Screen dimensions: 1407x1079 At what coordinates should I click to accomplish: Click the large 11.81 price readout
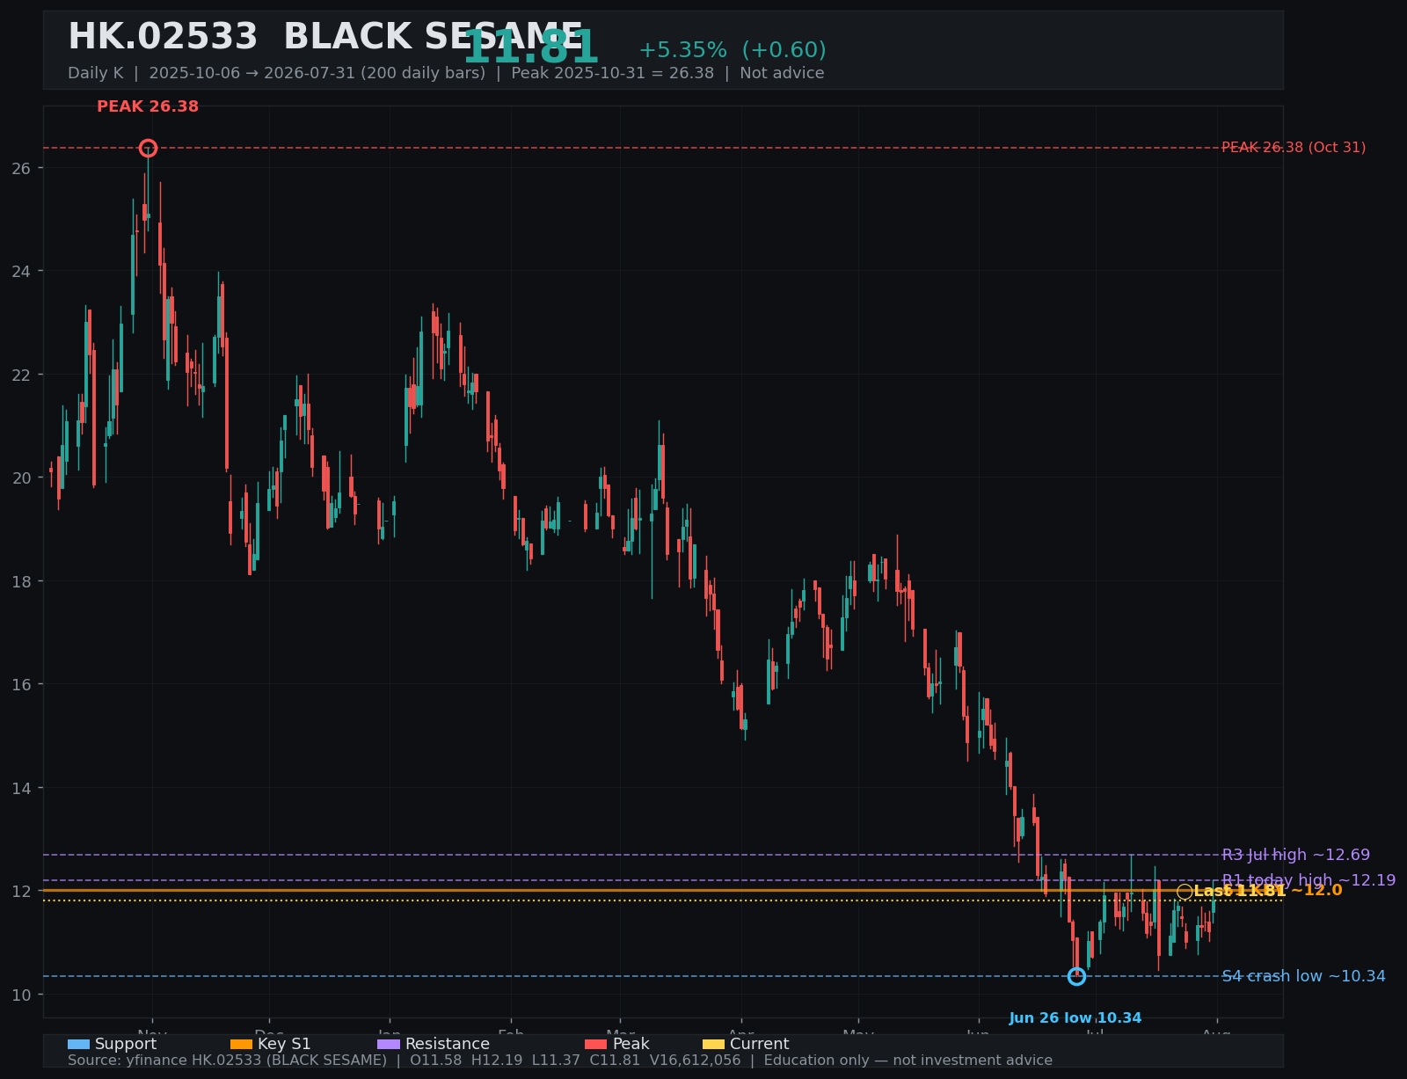coord(530,48)
